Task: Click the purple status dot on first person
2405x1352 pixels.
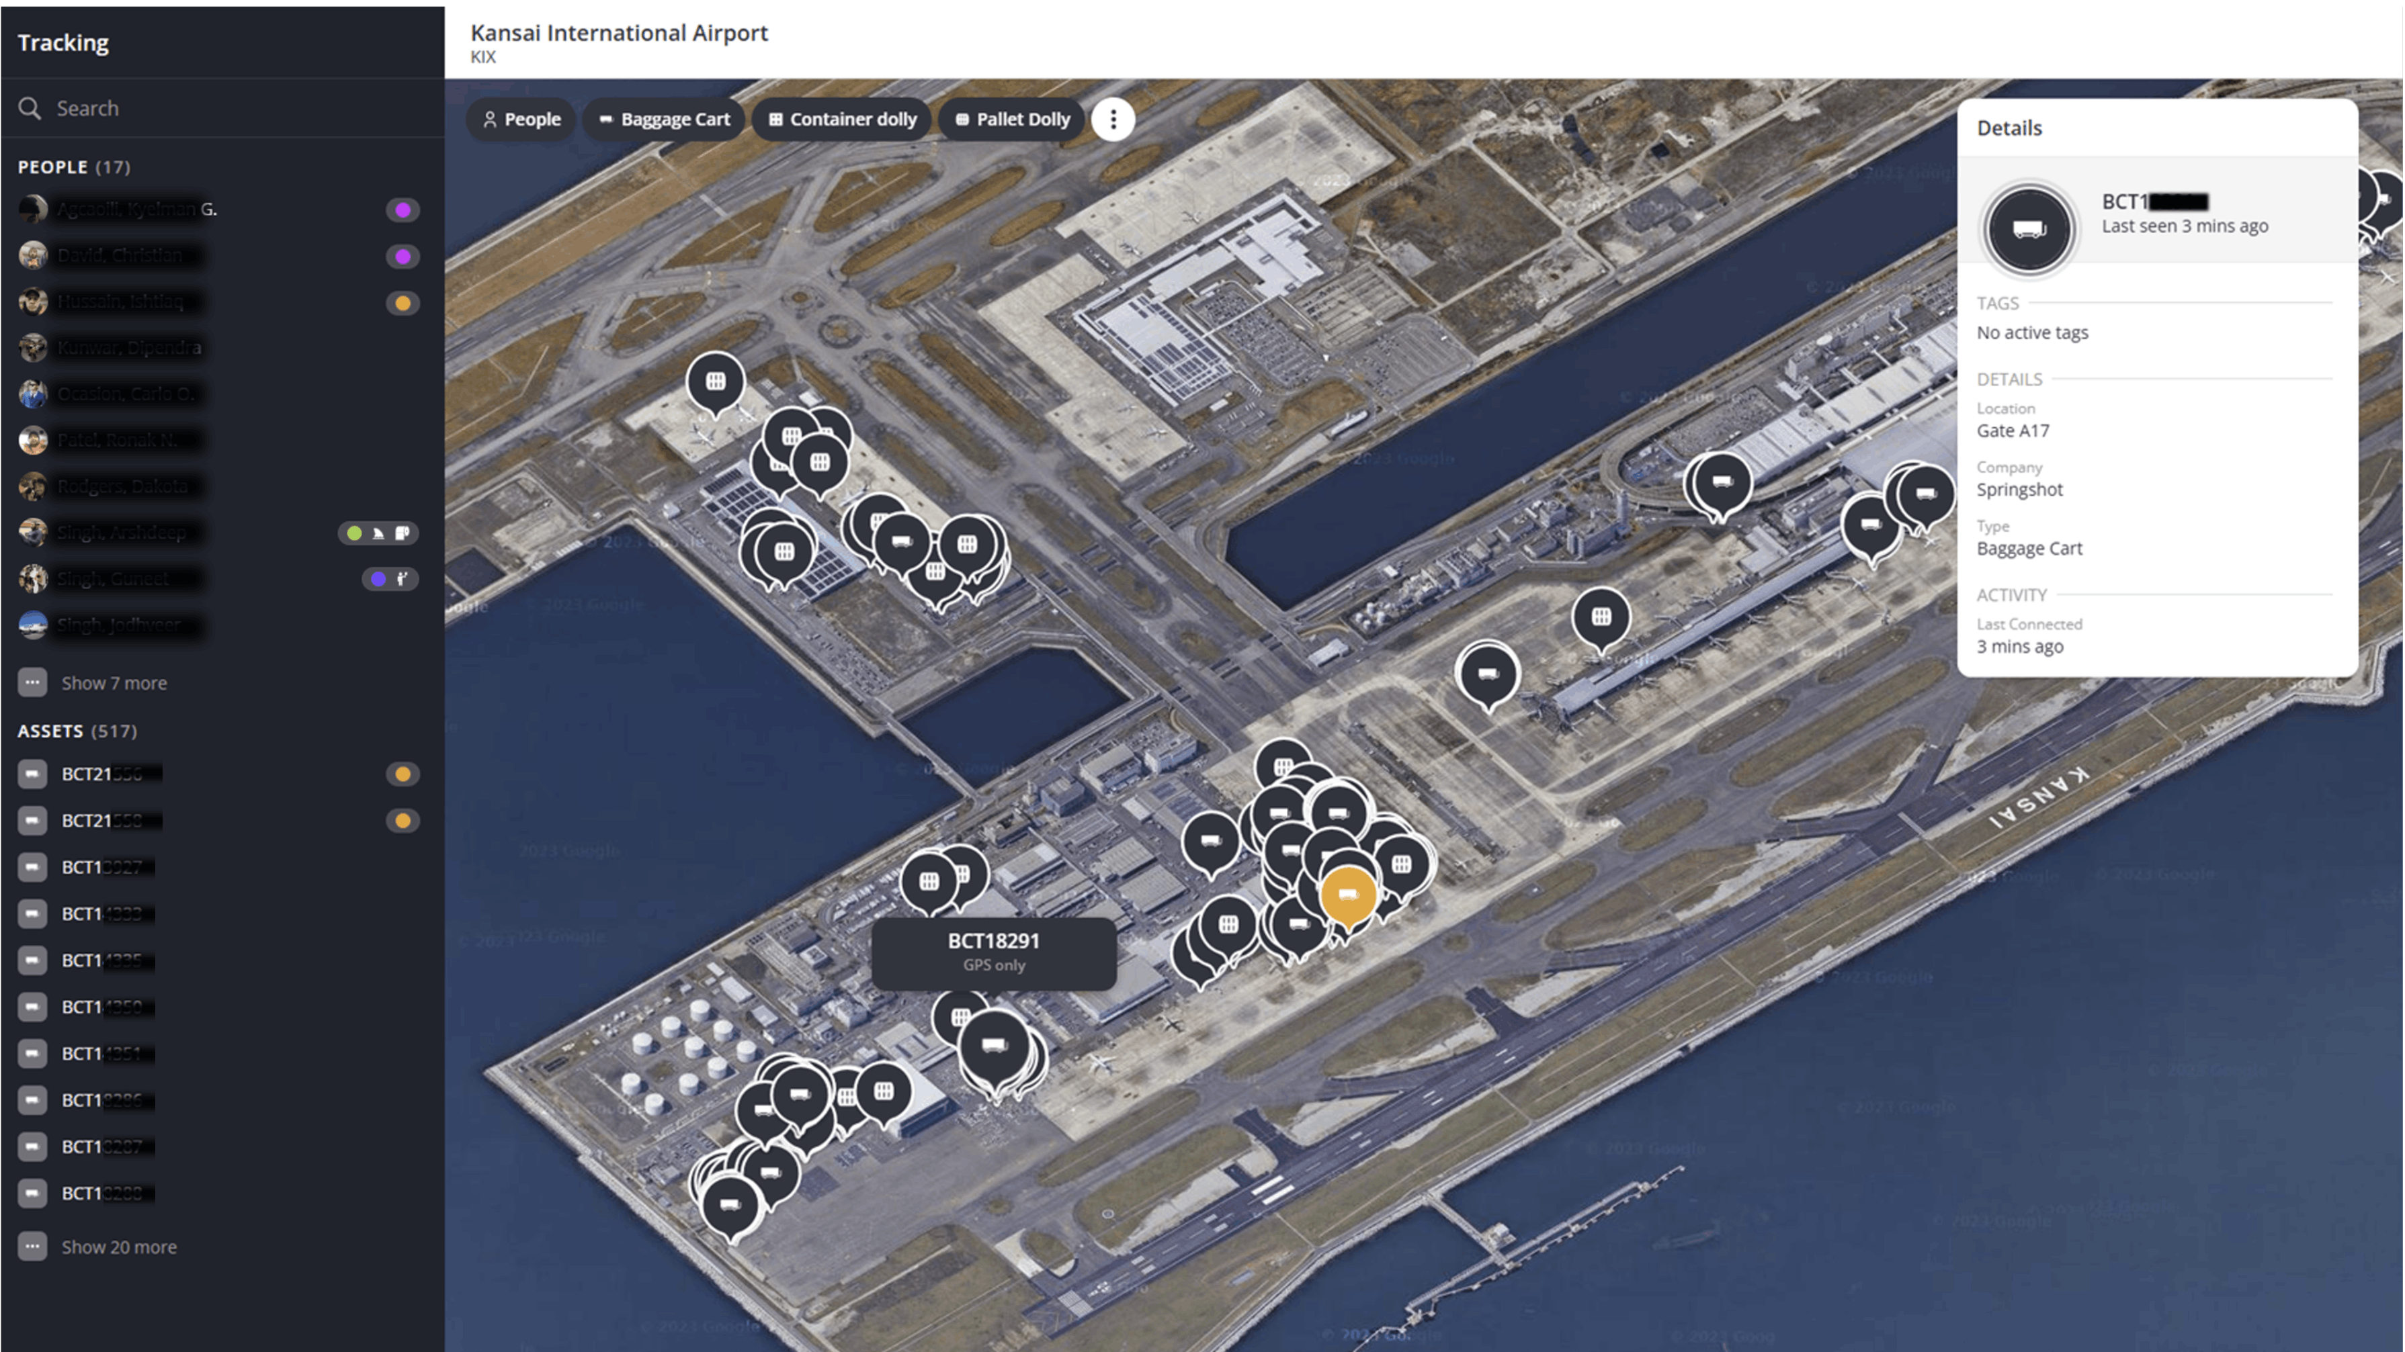Action: 403,210
